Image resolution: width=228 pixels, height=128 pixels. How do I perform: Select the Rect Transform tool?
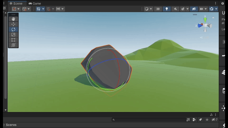coord(13,40)
